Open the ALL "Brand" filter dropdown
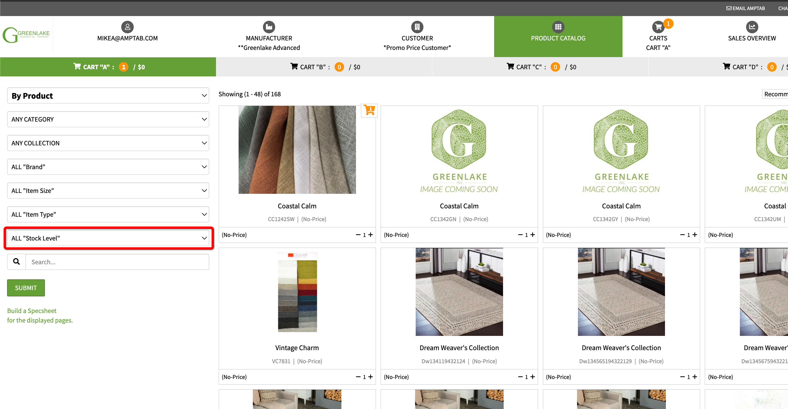 tap(108, 167)
